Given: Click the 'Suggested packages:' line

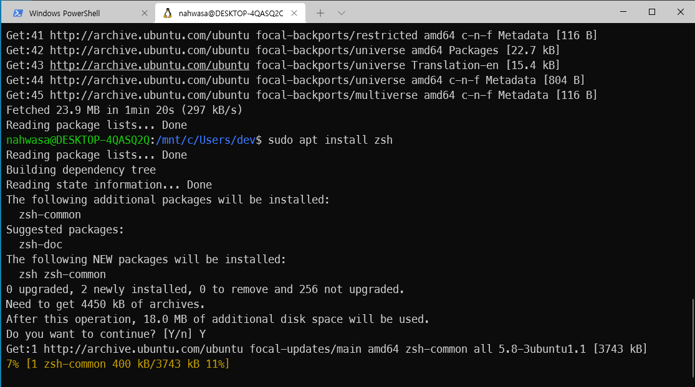Looking at the screenshot, I should point(65,230).
